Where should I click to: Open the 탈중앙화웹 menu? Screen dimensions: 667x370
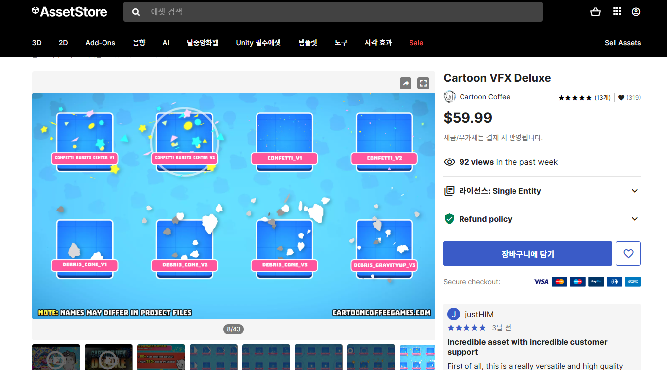(203, 43)
